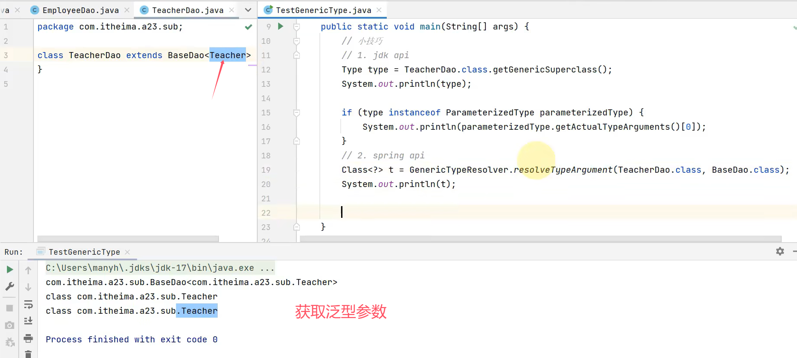Viewport: 797px width, 358px height.
Task: Collapse if block fold on line 15
Action: click(297, 113)
